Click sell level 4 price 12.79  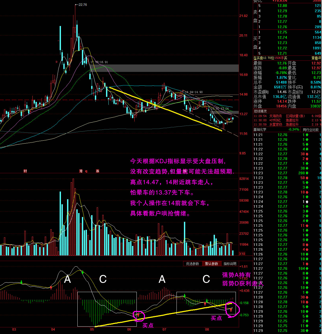[x=282, y=11]
